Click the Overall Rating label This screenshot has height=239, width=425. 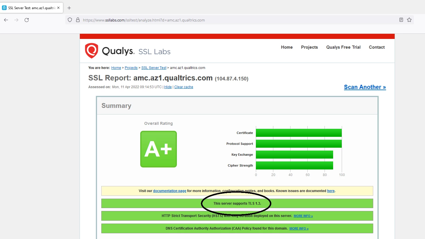pos(159,123)
